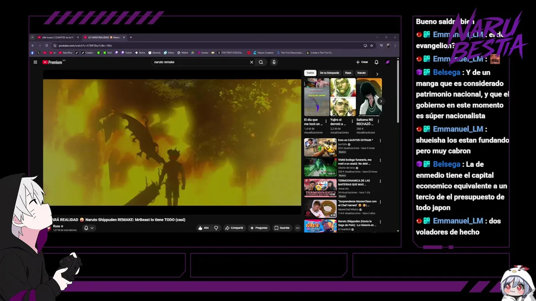536x301 pixels.
Task: Open the Twitch bookmark
Action: coord(126,53)
